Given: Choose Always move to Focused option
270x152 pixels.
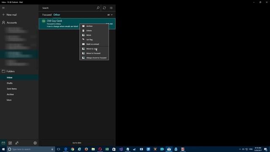Looking at the screenshot, I should [x=94, y=58].
